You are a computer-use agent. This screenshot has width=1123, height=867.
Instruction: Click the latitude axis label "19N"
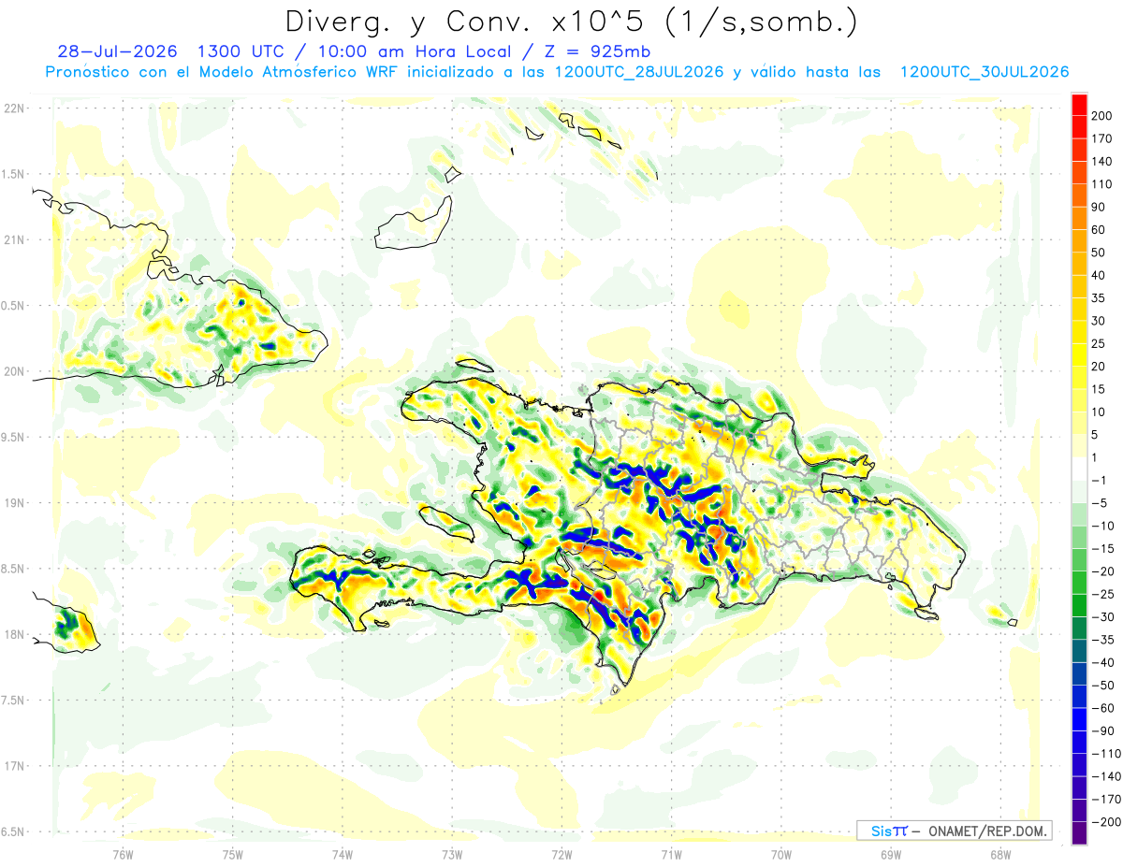14,503
